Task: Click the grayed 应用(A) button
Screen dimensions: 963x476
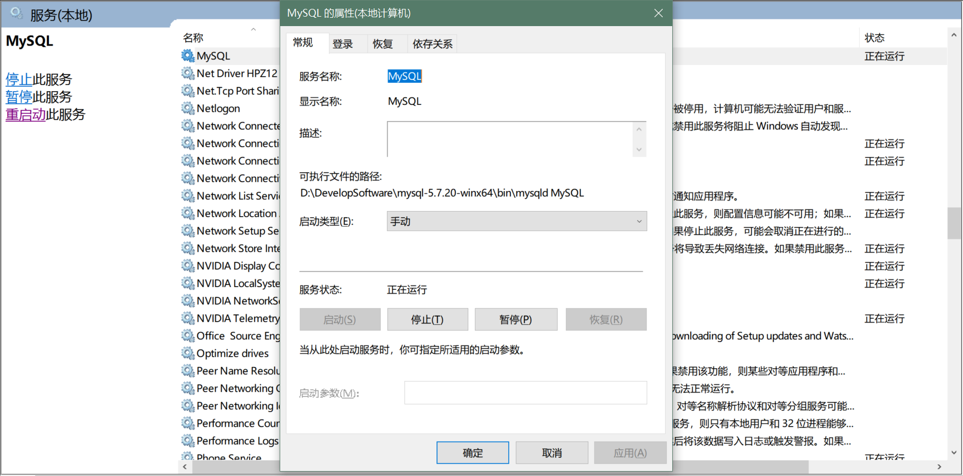Action: (x=630, y=453)
